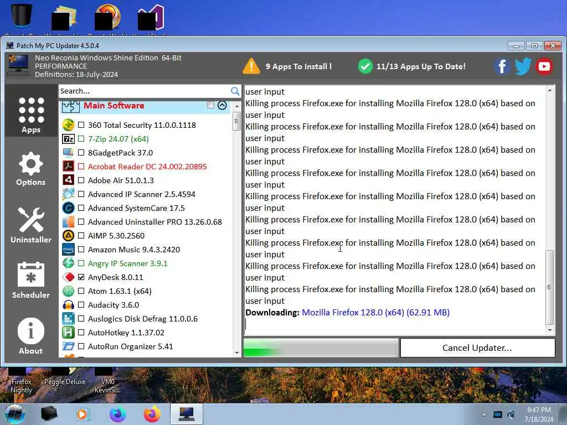Click app list scrollbar up arrow
Image resolution: width=567 pixels, height=425 pixels.
[237, 106]
